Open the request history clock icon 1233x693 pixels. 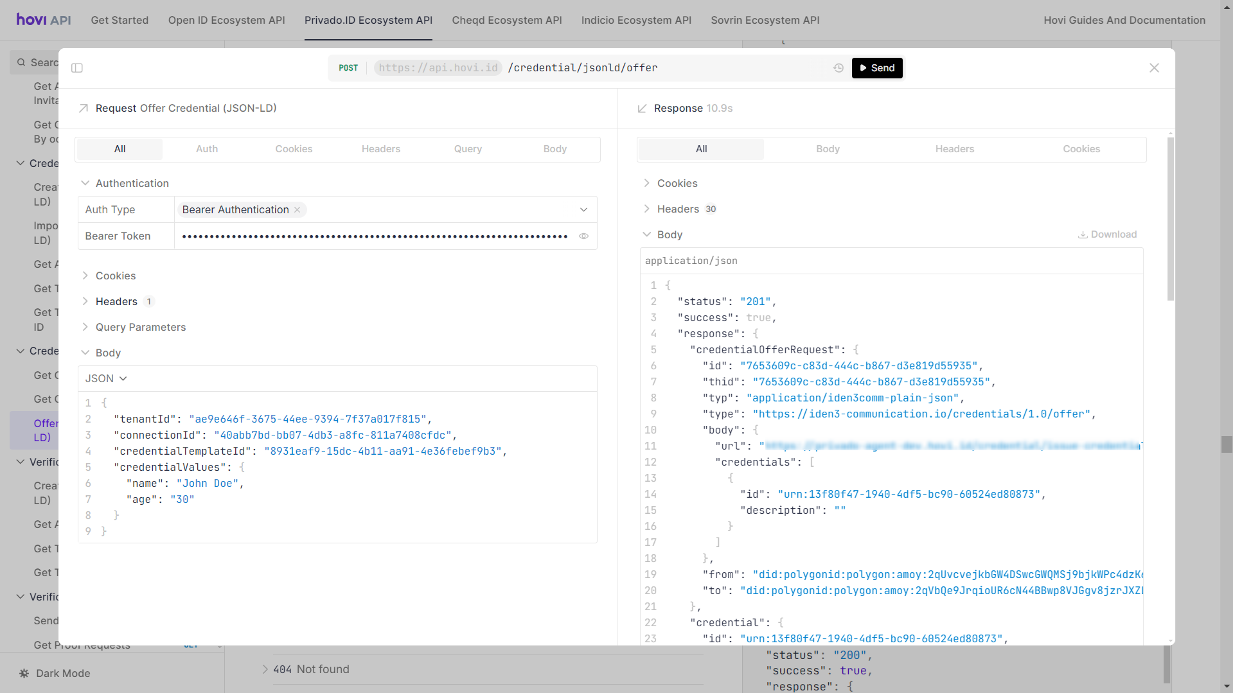tap(838, 68)
